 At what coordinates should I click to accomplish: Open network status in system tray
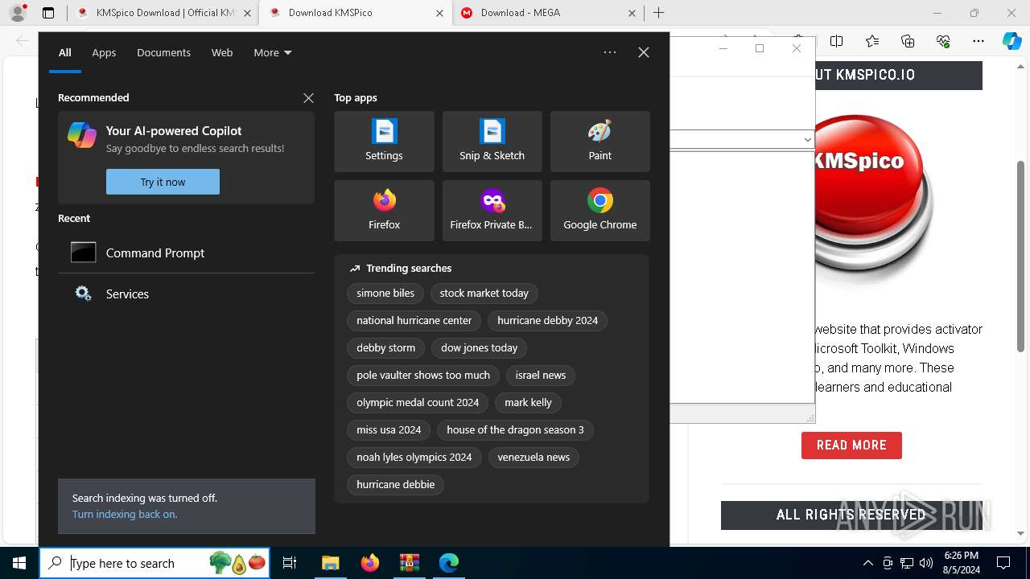click(x=907, y=563)
